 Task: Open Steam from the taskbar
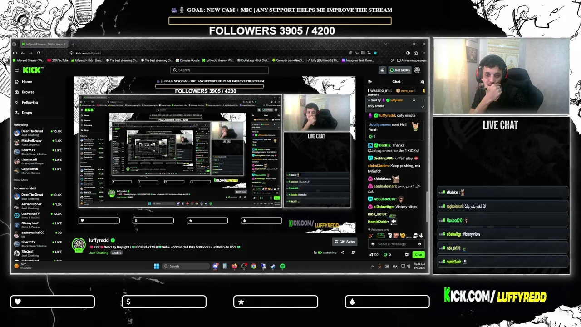coord(273,266)
